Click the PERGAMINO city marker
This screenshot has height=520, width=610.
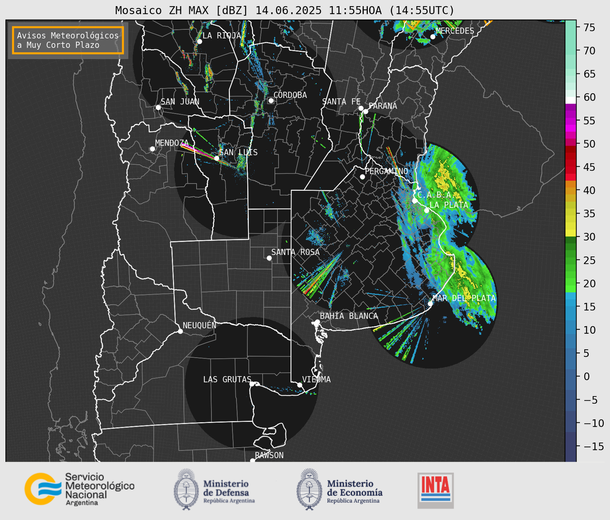pyautogui.click(x=362, y=177)
